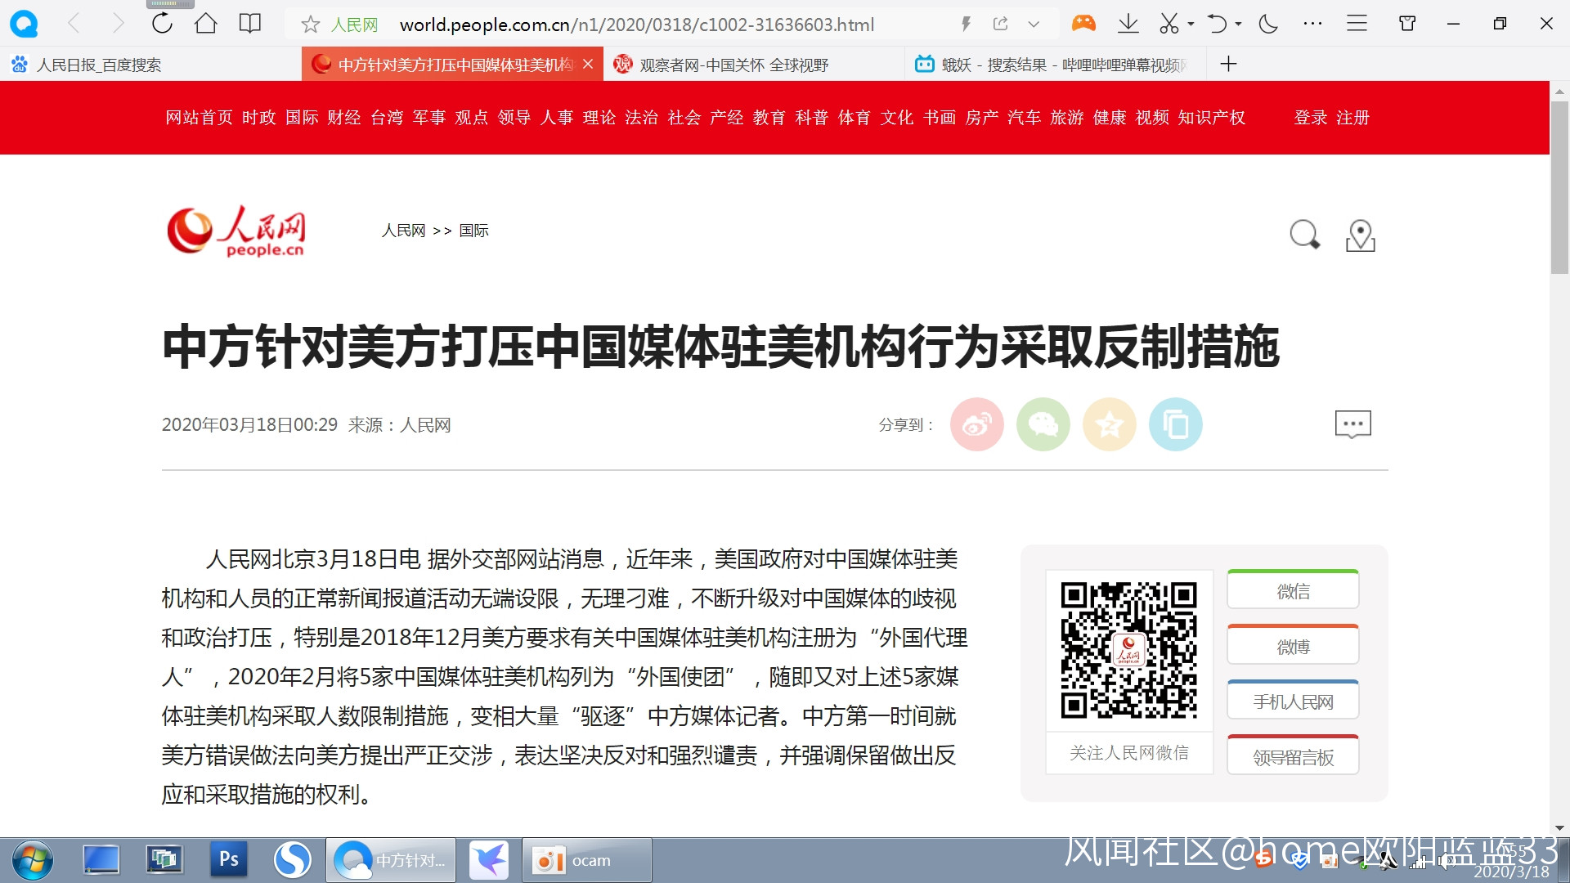Open the undo closed tabs dropdown arrow
Viewport: 1570px width, 883px height.
[1238, 25]
